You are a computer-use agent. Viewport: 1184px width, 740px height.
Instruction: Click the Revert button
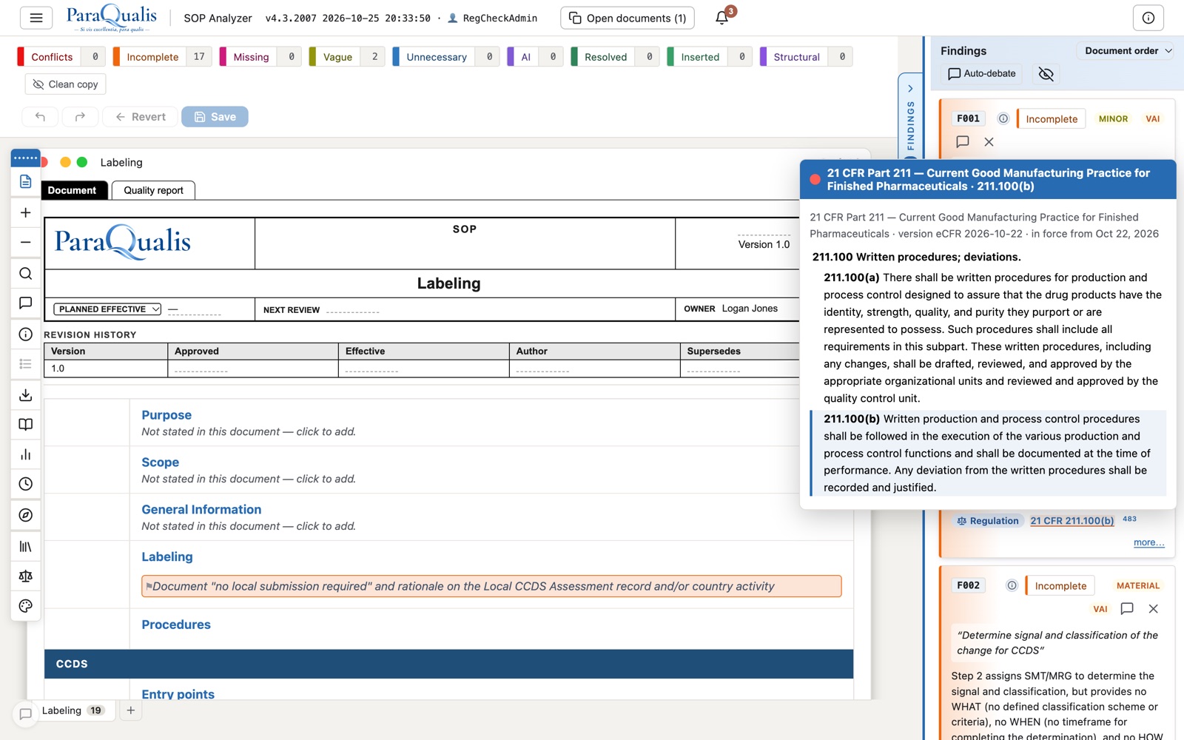141,117
